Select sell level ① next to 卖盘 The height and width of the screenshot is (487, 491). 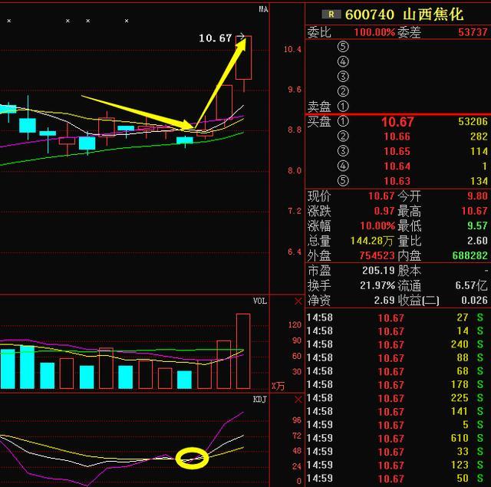tap(343, 107)
